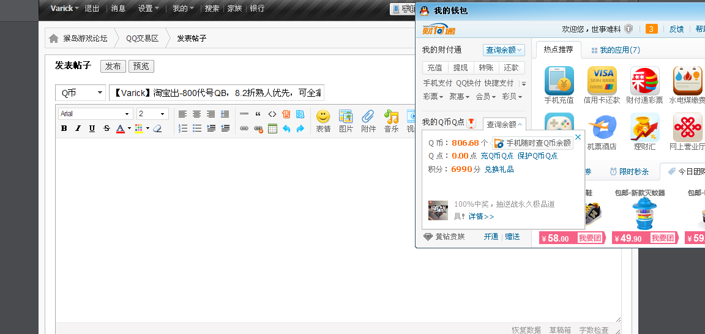Expand the 彩票 dropdown in wallet
This screenshot has width=705, height=334.
click(433, 96)
